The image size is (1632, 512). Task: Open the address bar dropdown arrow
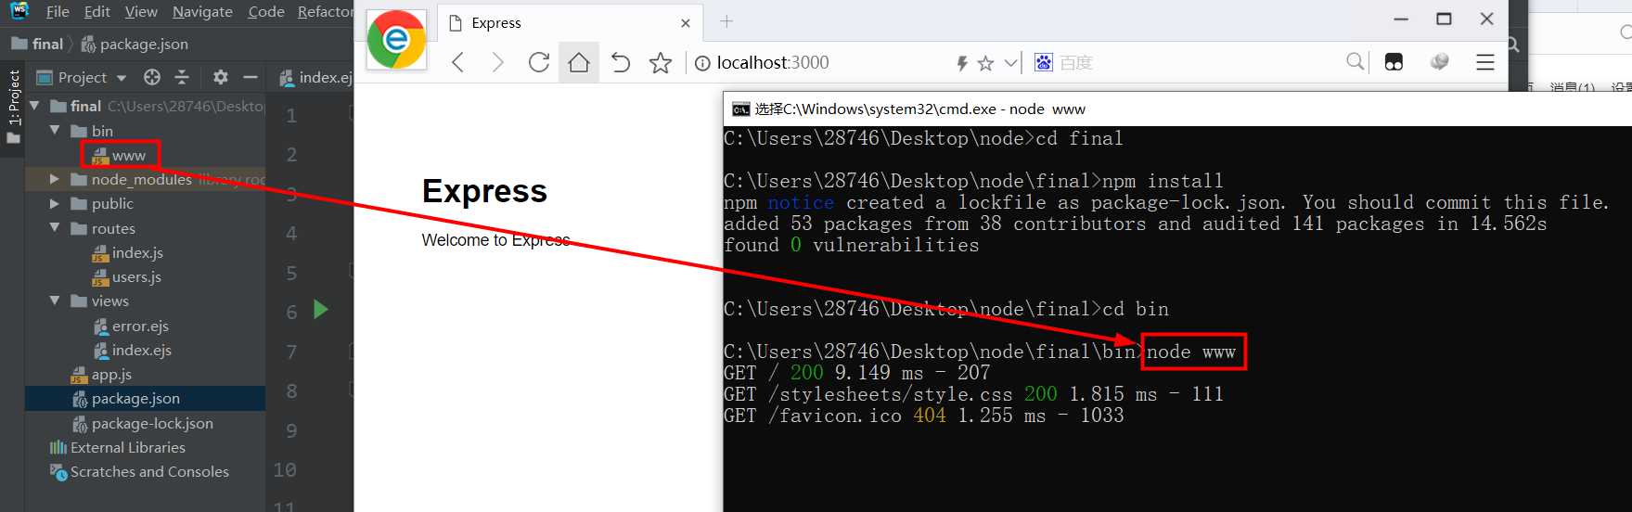point(1010,63)
